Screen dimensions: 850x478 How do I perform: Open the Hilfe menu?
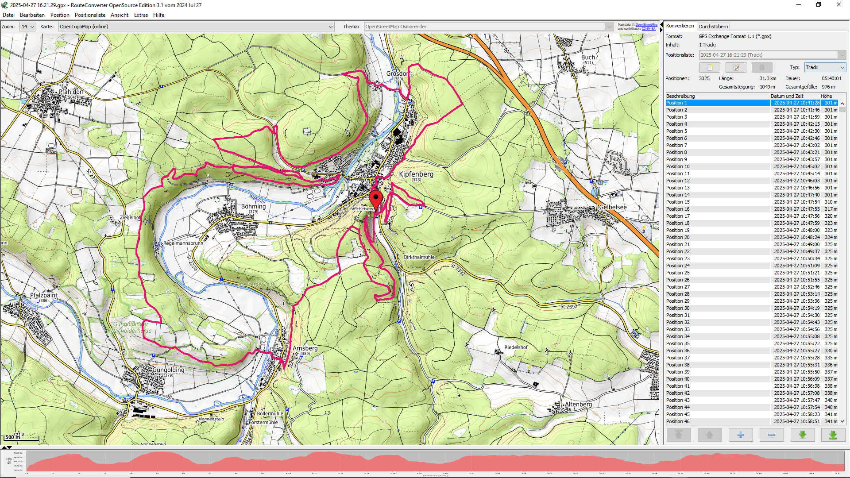tap(158, 15)
